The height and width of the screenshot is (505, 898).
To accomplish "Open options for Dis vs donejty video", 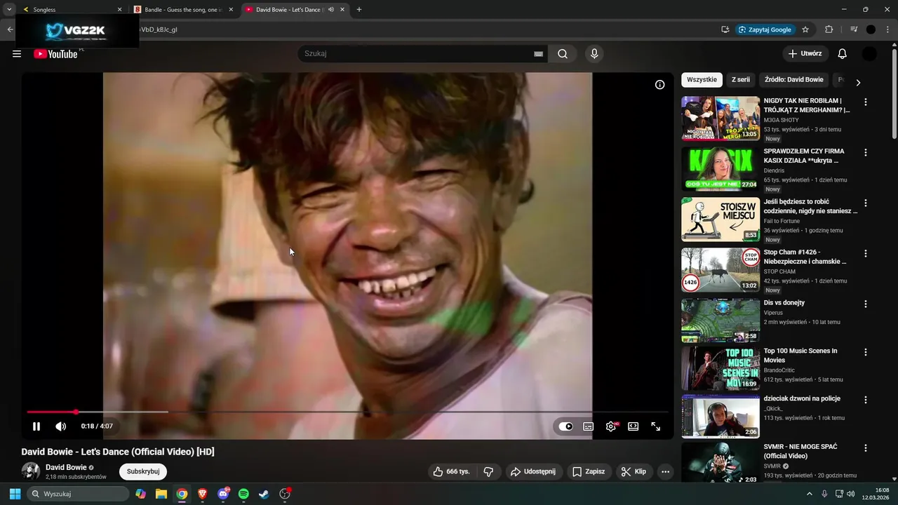I will pyautogui.click(x=865, y=304).
